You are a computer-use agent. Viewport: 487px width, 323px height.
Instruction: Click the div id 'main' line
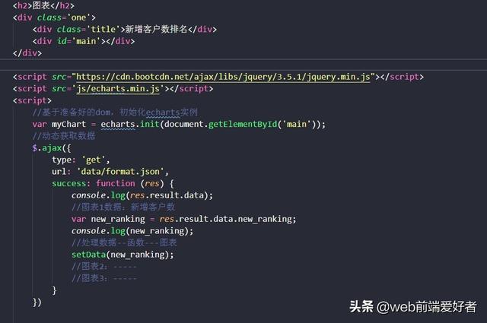[x=84, y=41]
